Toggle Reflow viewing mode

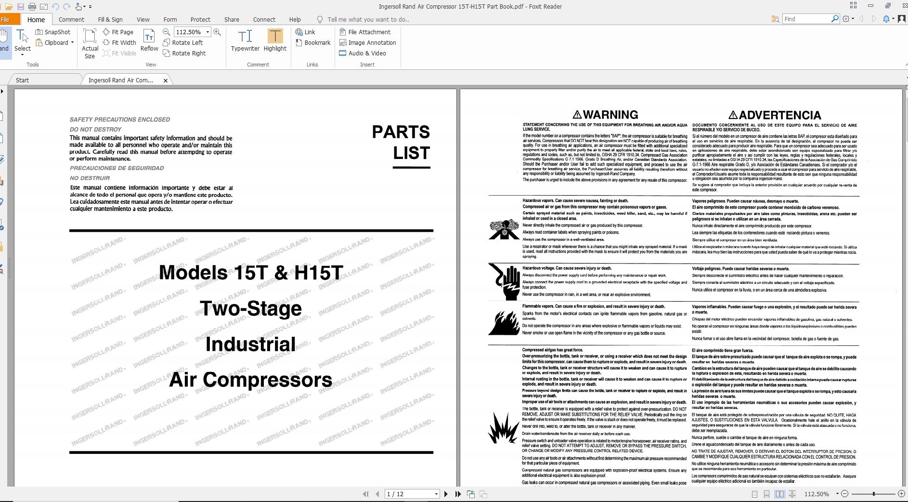tap(149, 41)
